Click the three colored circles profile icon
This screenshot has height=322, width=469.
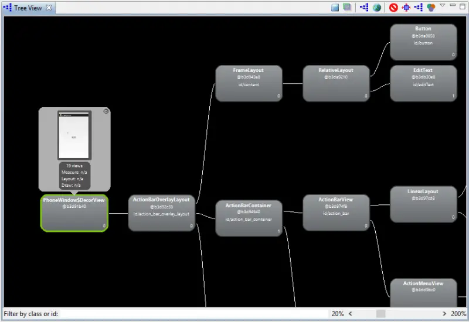[431, 8]
